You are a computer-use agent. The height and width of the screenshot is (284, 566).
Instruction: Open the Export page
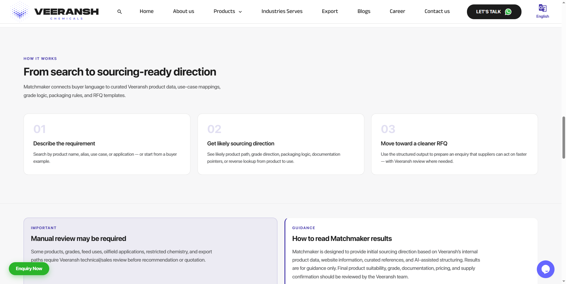(x=330, y=11)
